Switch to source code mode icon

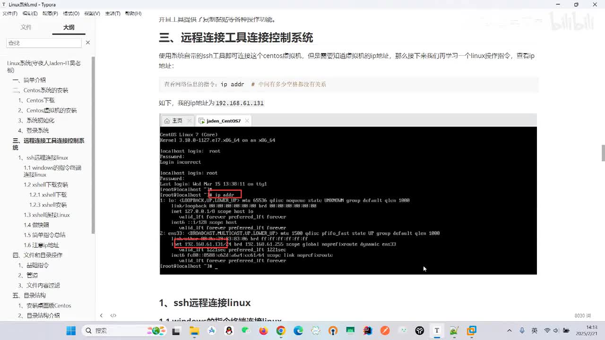(113, 315)
